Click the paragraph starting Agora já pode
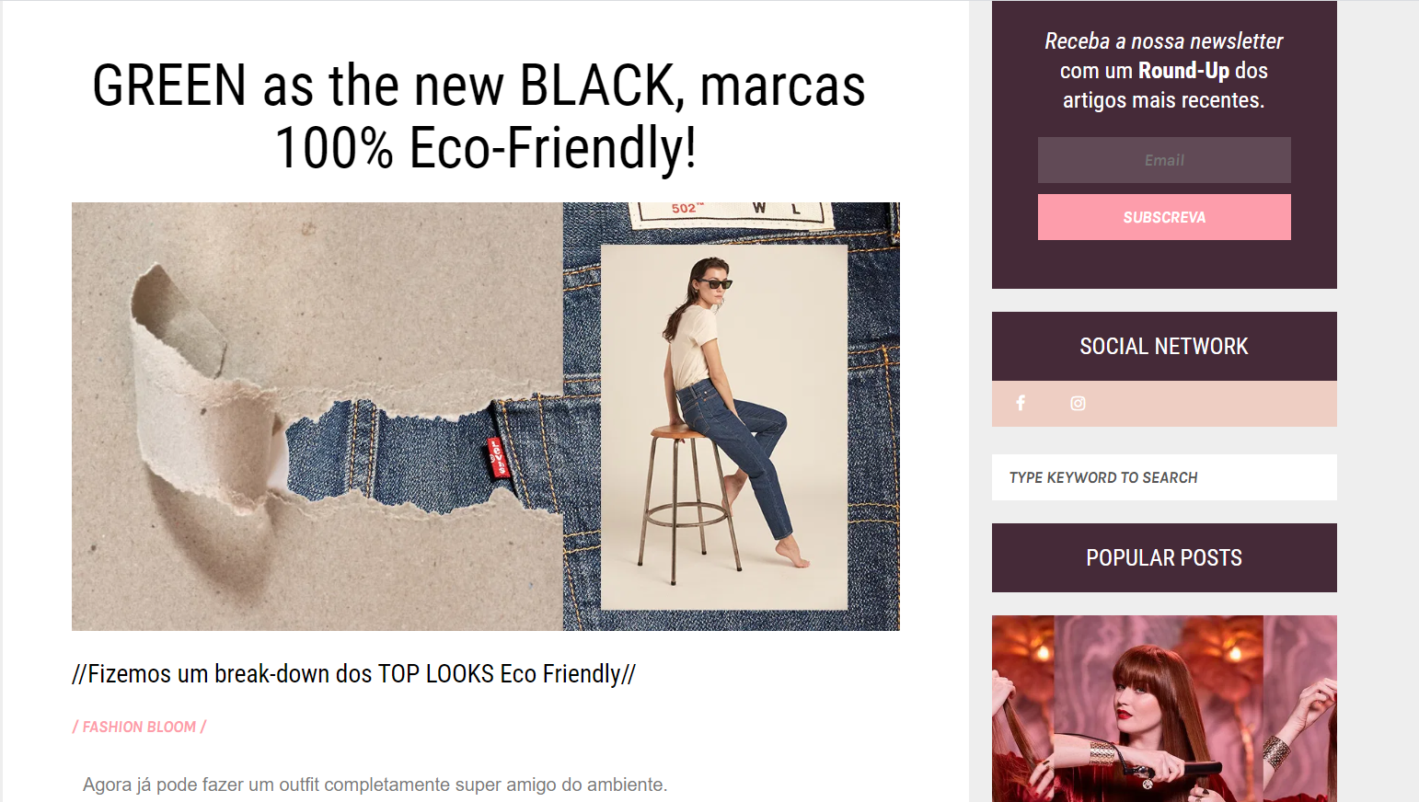The width and height of the screenshot is (1419, 802). point(375,785)
